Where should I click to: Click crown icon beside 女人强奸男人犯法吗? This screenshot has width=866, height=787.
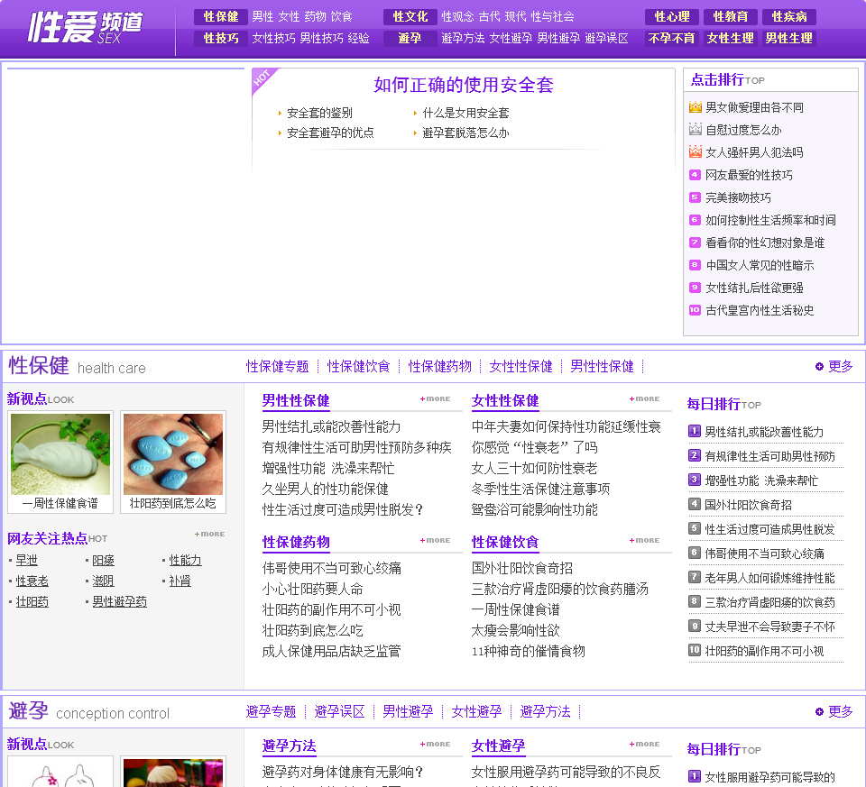tap(696, 151)
